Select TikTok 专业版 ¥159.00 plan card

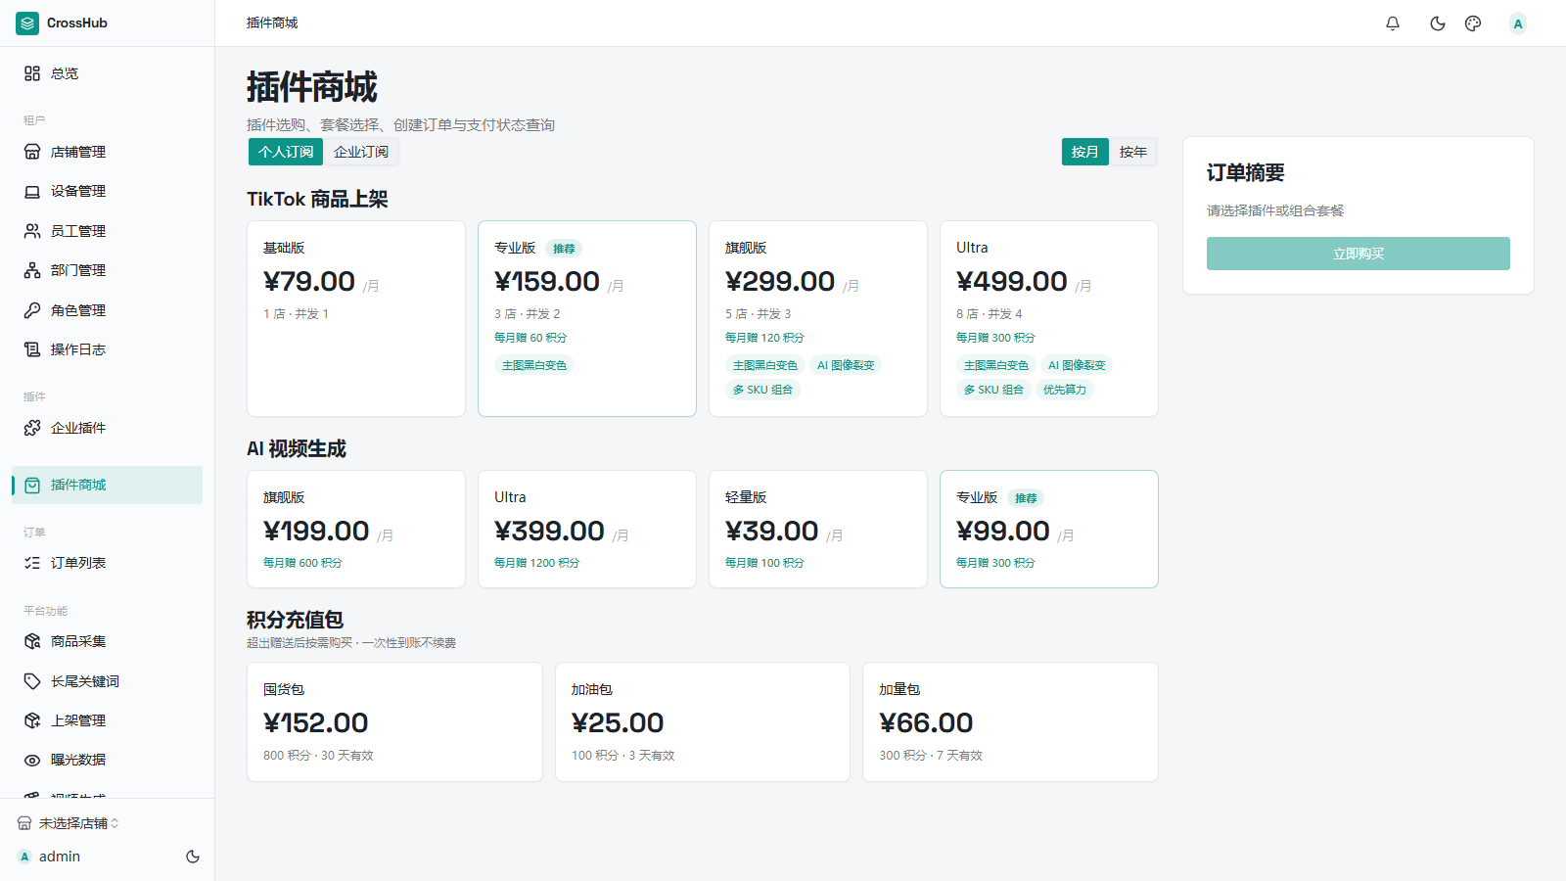pos(587,319)
